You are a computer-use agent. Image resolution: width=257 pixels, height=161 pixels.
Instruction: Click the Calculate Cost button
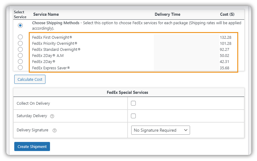[30, 79]
